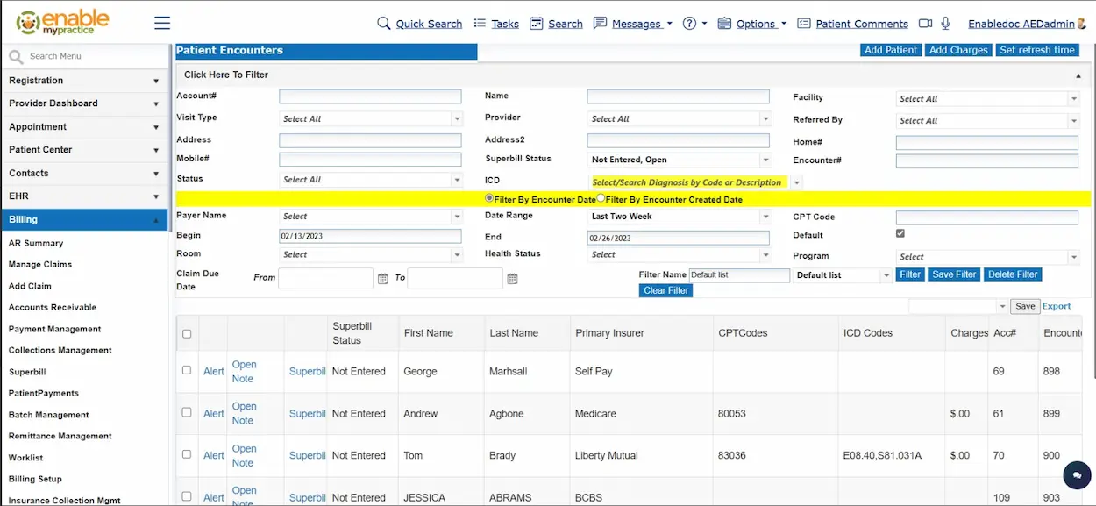Open the Export link above the table
Image resolution: width=1096 pixels, height=506 pixels.
pyautogui.click(x=1057, y=305)
